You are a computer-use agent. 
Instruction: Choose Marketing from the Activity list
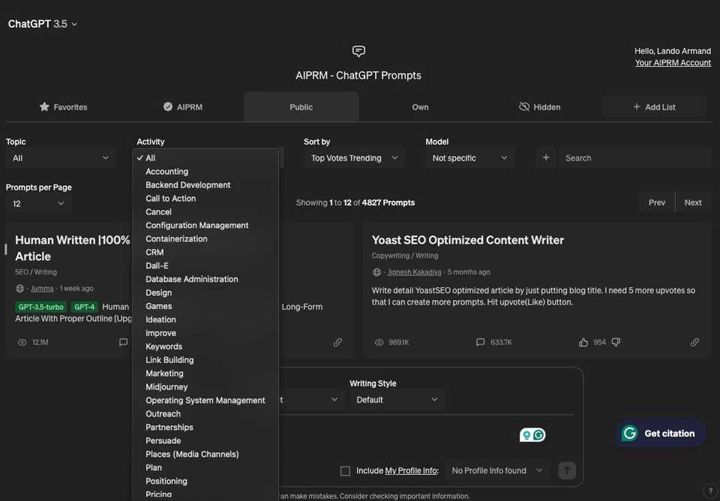(x=205, y=373)
